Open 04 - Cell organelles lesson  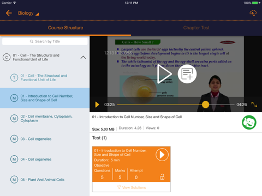(x=45, y=159)
